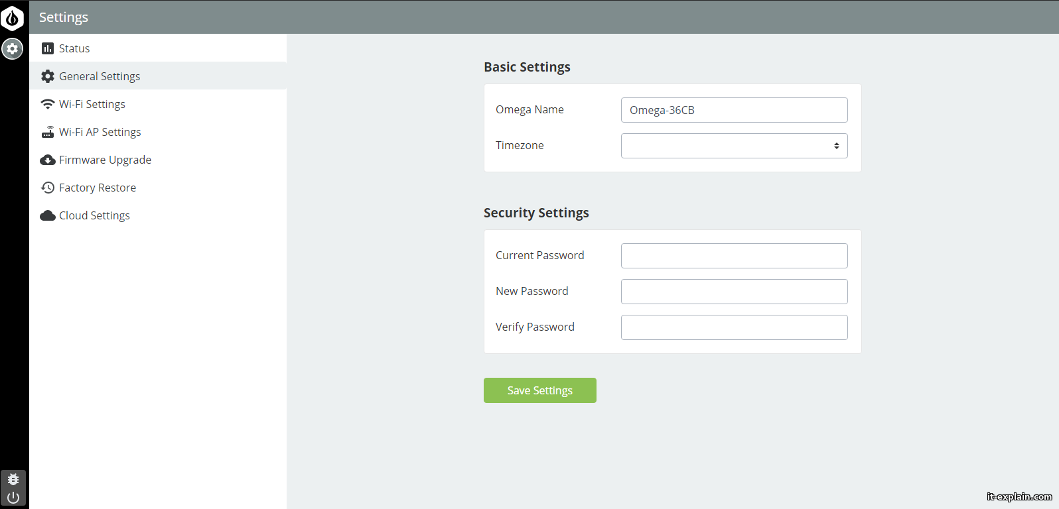
Task: Click the bug report icon
Action: coord(13,479)
